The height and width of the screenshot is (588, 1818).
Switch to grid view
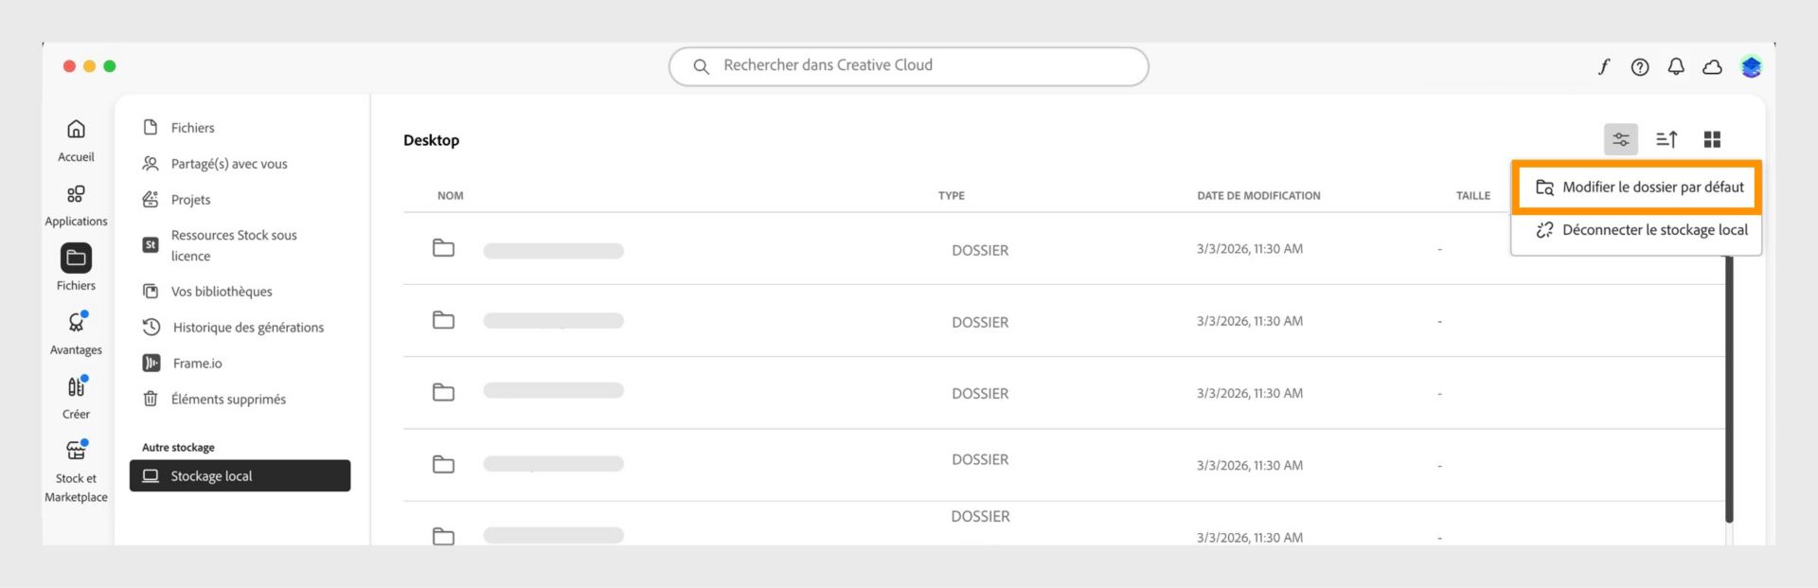click(1712, 139)
